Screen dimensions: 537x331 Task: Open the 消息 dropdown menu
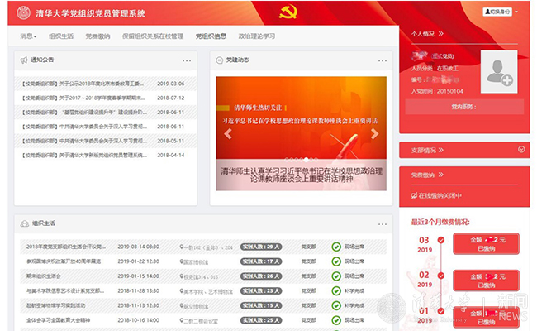pyautogui.click(x=29, y=36)
